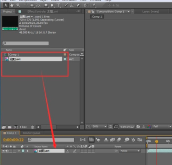
Task: Click the yellow current-time indicator marker
Action: point(156,142)
